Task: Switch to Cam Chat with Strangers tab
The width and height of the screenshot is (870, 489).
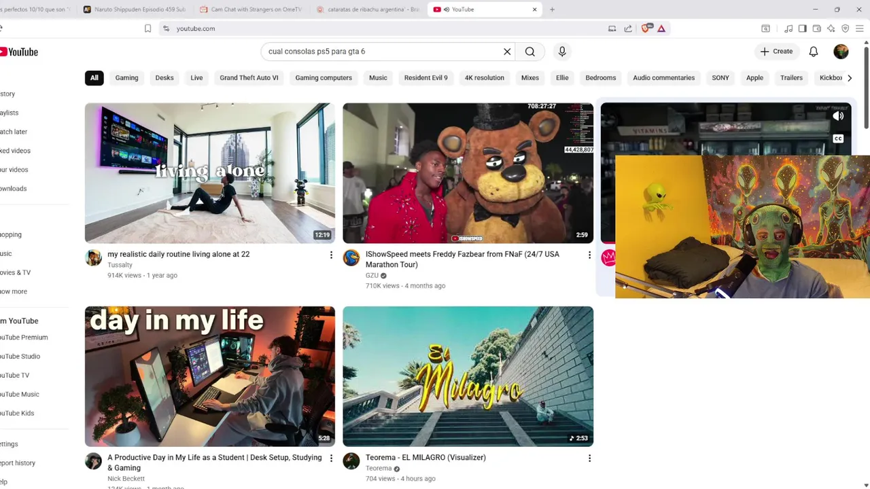Action: pos(251,10)
